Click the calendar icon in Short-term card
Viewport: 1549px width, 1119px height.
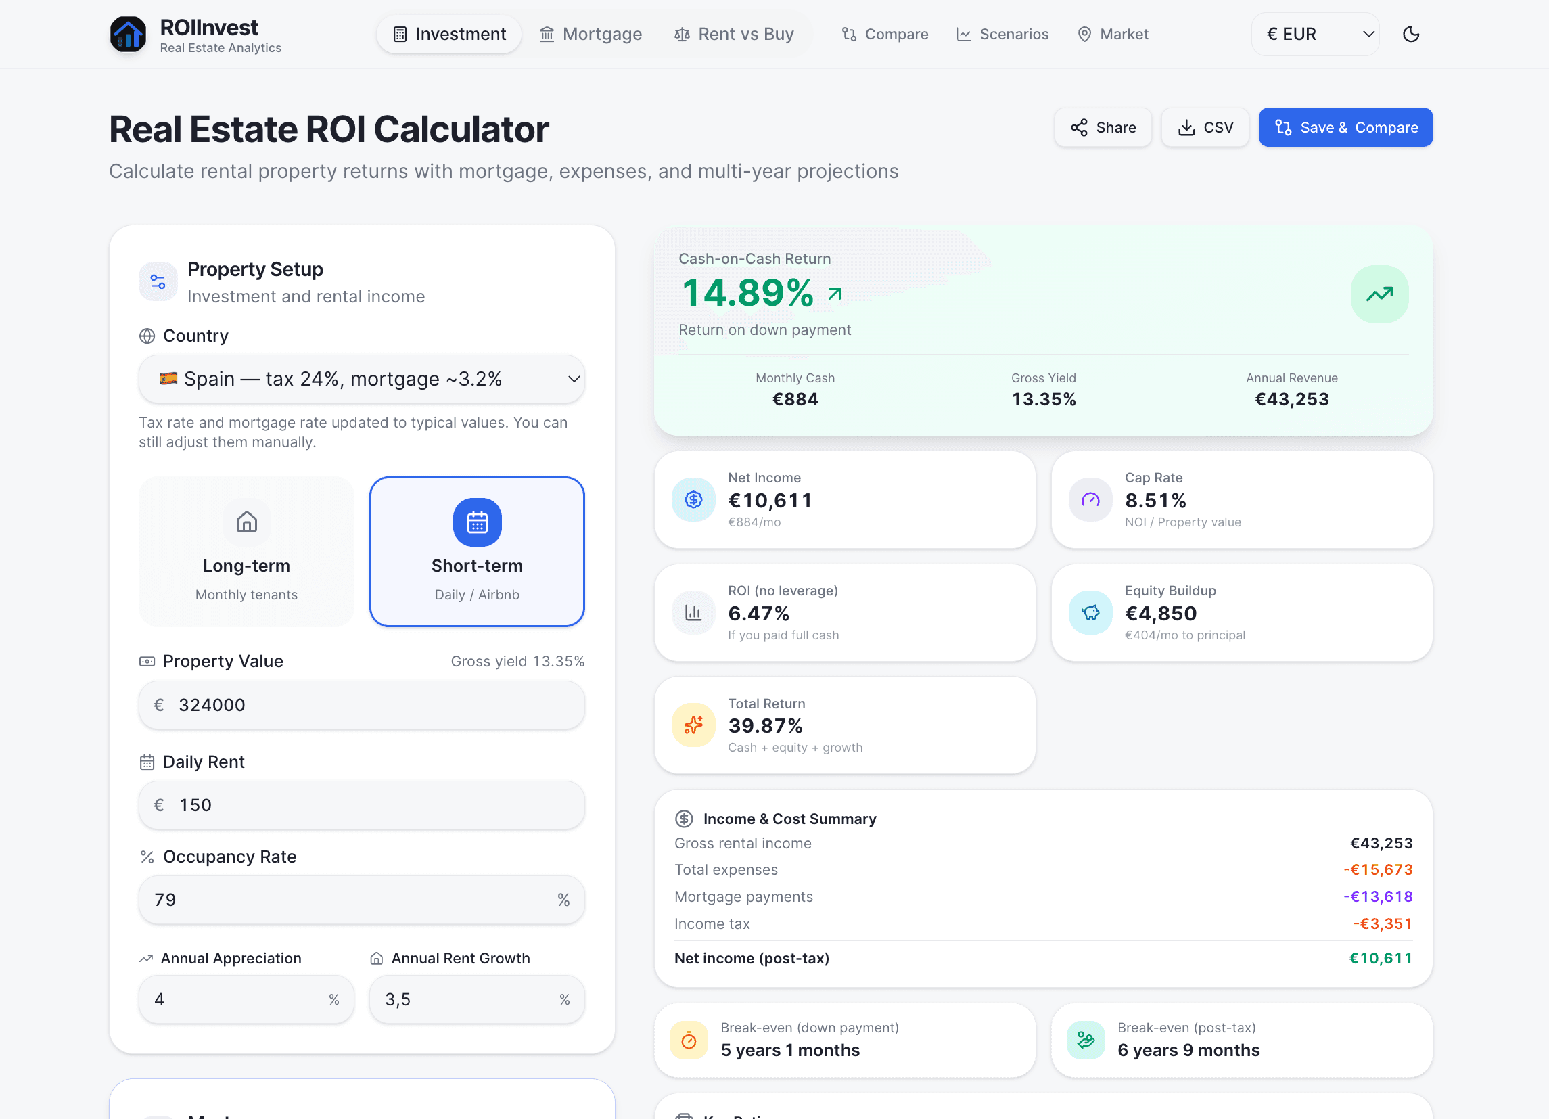(x=477, y=522)
